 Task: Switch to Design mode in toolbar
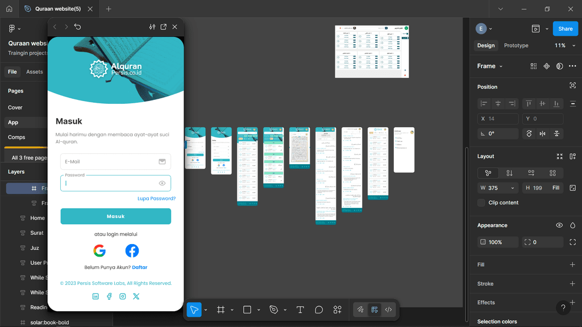click(x=375, y=309)
